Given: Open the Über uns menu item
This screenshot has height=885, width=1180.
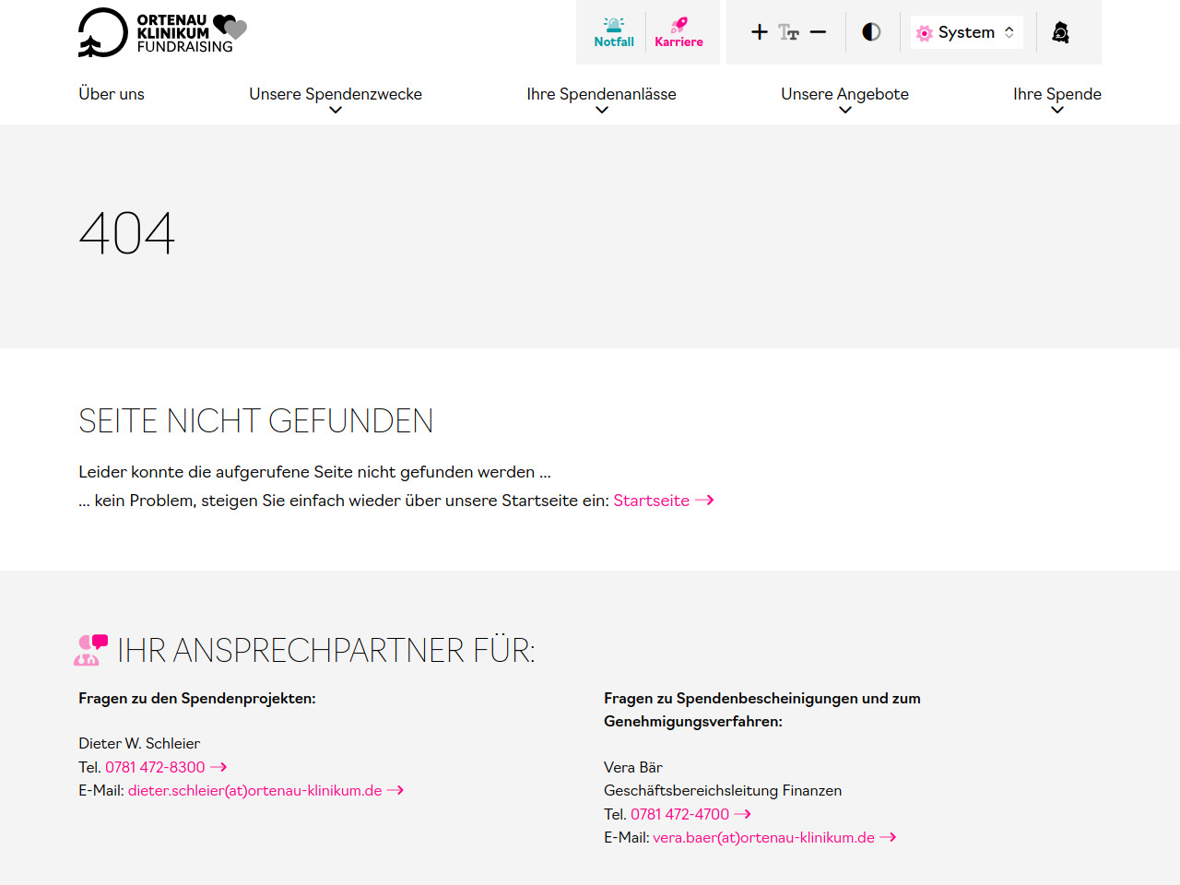Looking at the screenshot, I should click(112, 94).
